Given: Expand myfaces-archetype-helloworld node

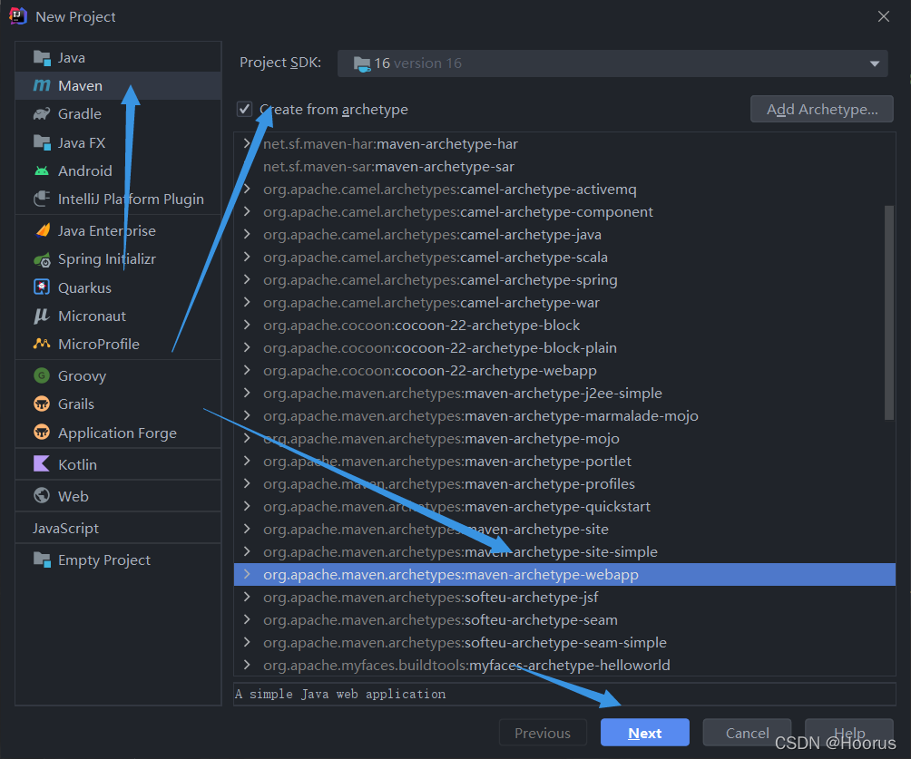Looking at the screenshot, I should click(x=247, y=665).
